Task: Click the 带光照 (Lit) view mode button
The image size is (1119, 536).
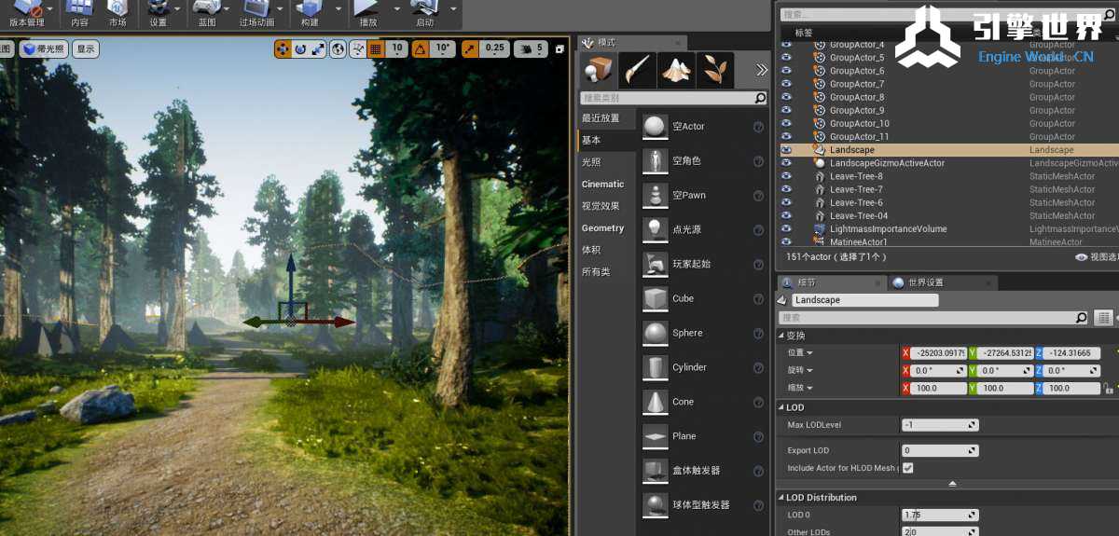Action: (44, 49)
